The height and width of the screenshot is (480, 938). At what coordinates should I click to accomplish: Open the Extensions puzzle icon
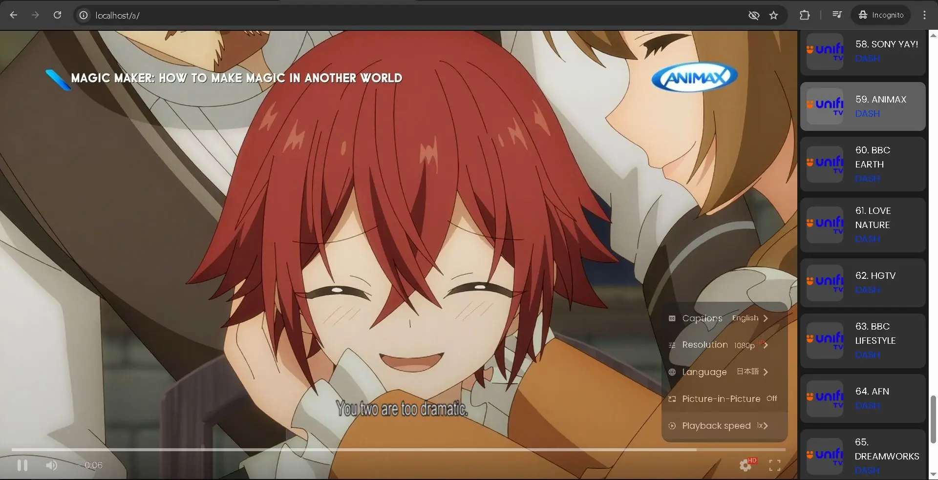(805, 15)
